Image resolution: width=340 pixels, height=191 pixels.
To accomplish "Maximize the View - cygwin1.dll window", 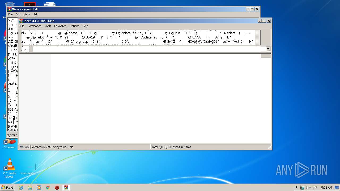I will click(252, 9).
